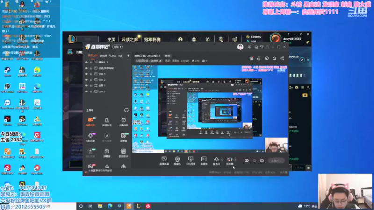Open mode switch pill beside 直播伴侣 logo
Viewport: 374px width, 210px height.
coord(117,47)
